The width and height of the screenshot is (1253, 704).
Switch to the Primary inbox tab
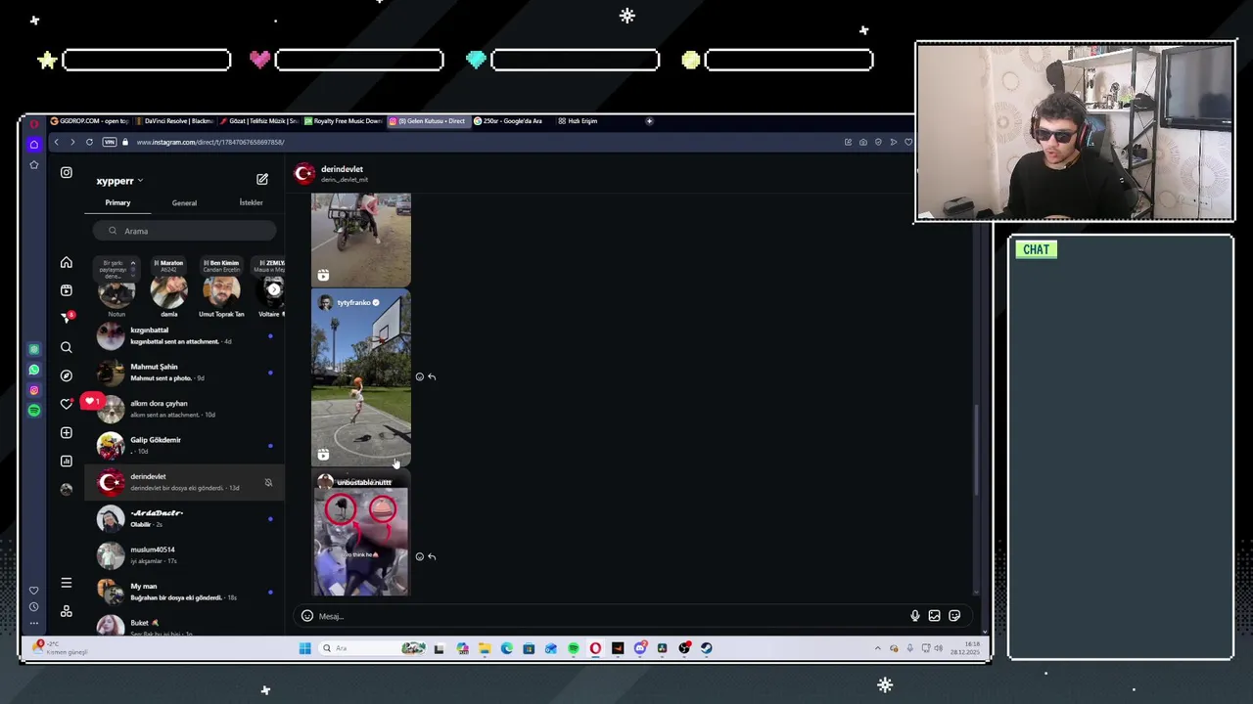point(117,202)
